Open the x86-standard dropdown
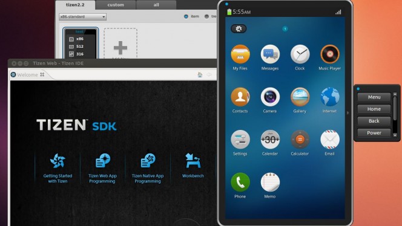 coord(82,17)
